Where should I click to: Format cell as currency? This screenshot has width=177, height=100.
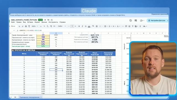pyautogui.click(x=41, y=26)
